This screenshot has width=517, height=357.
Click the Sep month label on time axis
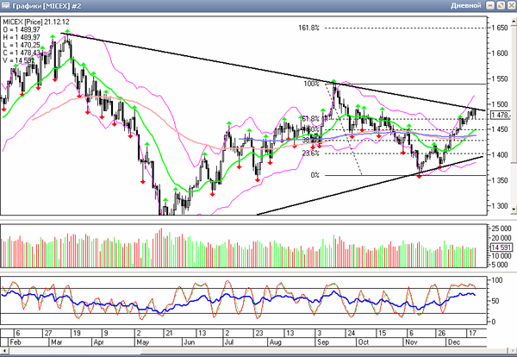pos(323,342)
